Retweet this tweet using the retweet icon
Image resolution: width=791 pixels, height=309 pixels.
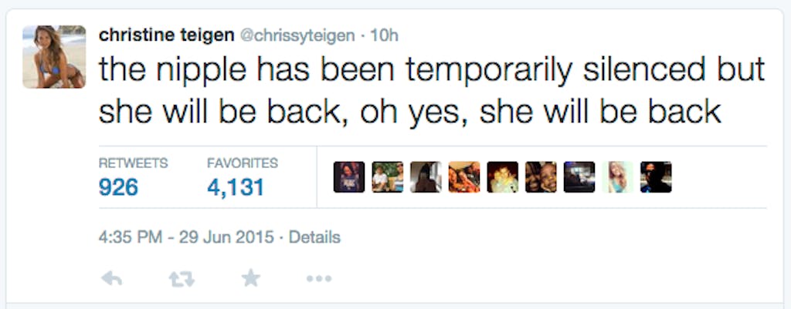tap(182, 278)
